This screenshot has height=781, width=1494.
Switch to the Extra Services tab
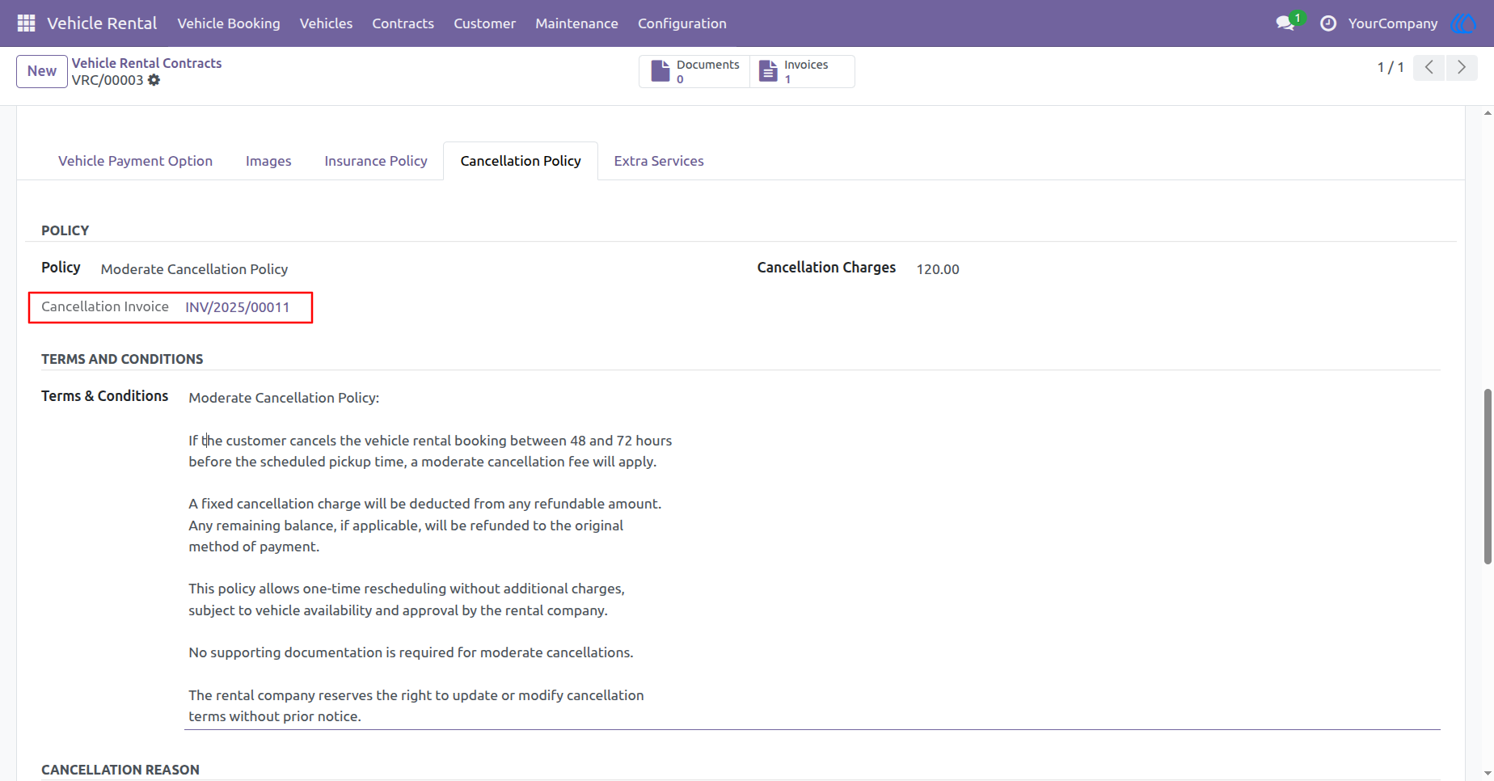click(659, 161)
